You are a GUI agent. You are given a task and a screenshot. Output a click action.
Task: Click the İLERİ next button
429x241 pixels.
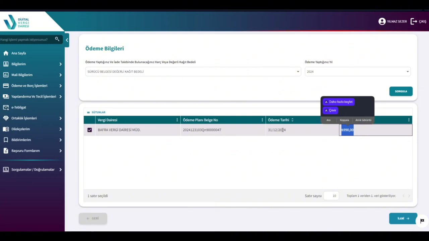403,219
